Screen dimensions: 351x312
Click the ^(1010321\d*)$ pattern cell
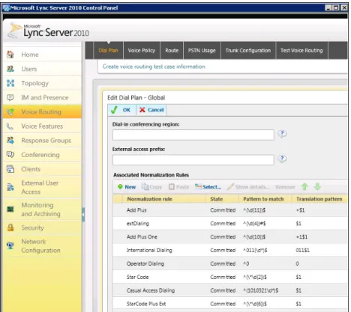[x=260, y=290]
